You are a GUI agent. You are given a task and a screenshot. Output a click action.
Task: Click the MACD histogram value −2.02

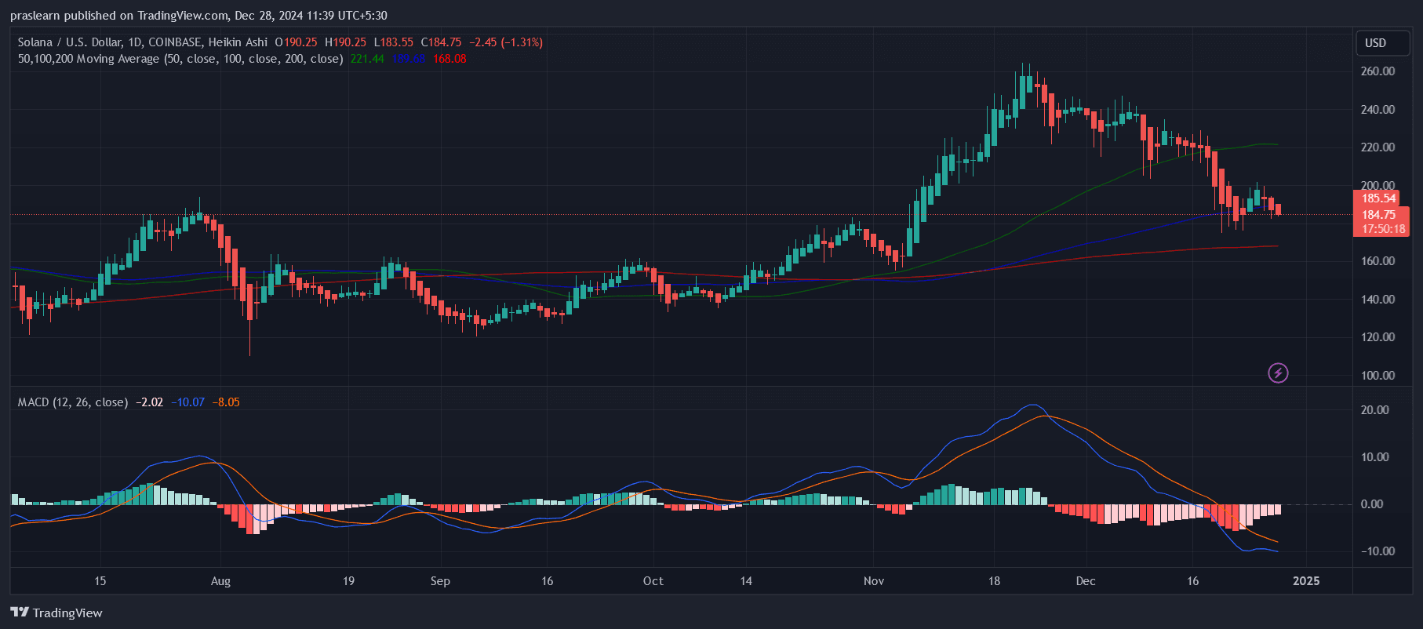tap(149, 402)
